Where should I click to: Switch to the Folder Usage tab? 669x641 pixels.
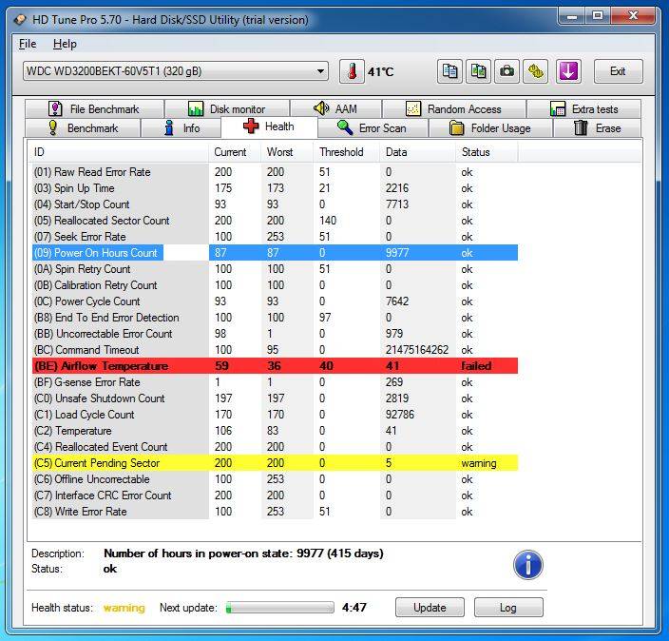click(x=490, y=128)
